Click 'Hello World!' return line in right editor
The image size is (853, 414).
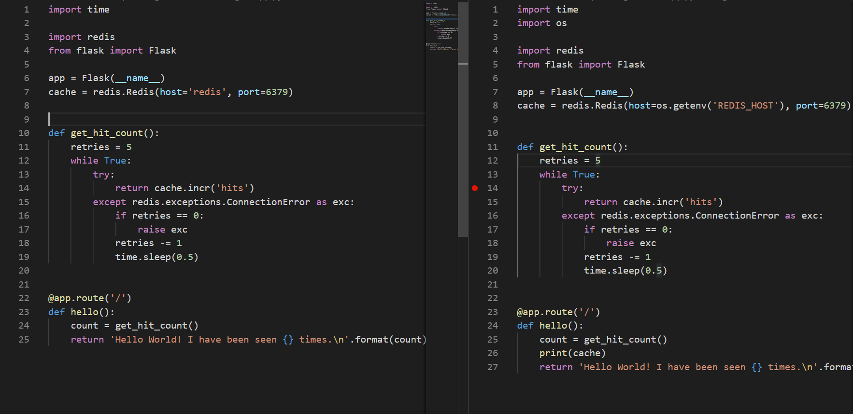pos(696,367)
